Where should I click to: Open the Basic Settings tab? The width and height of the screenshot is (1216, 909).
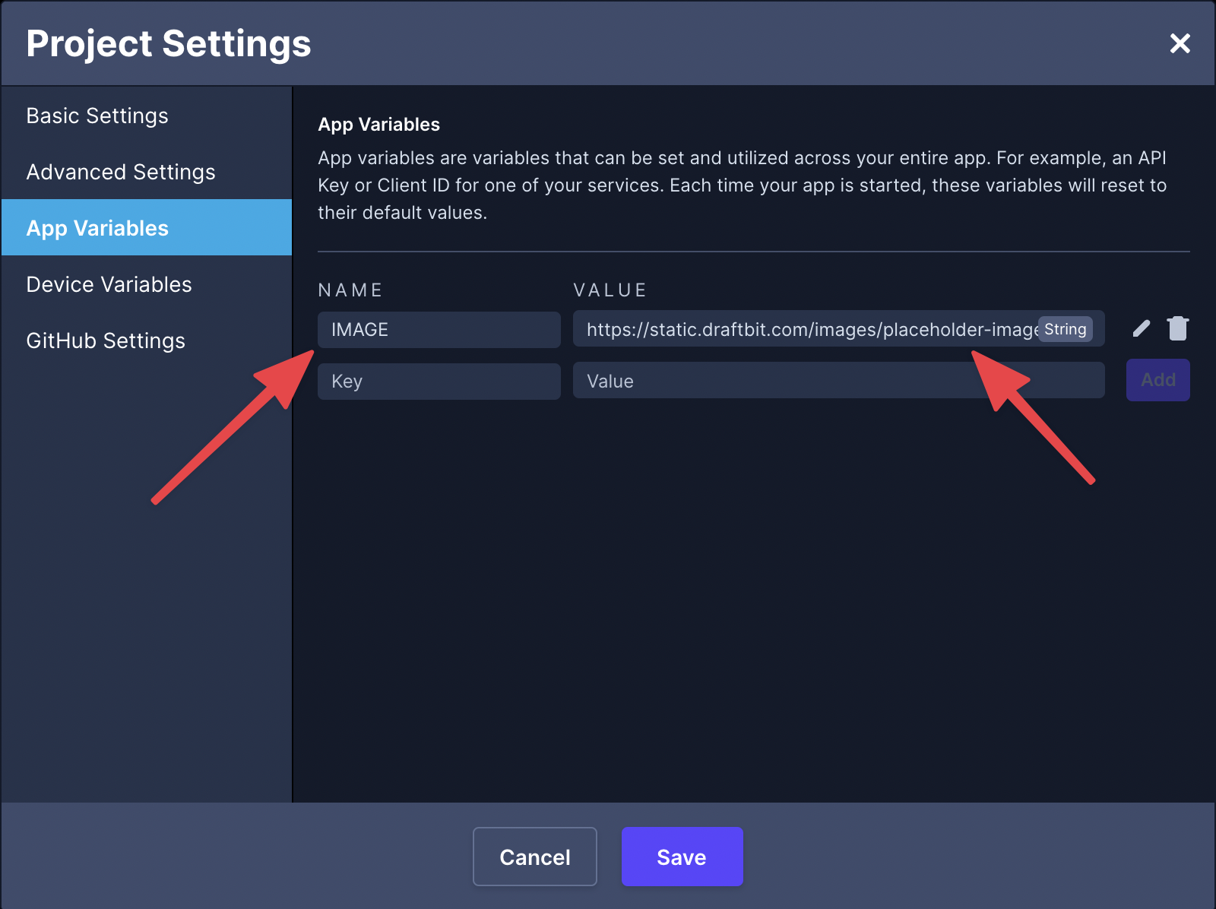pos(97,116)
